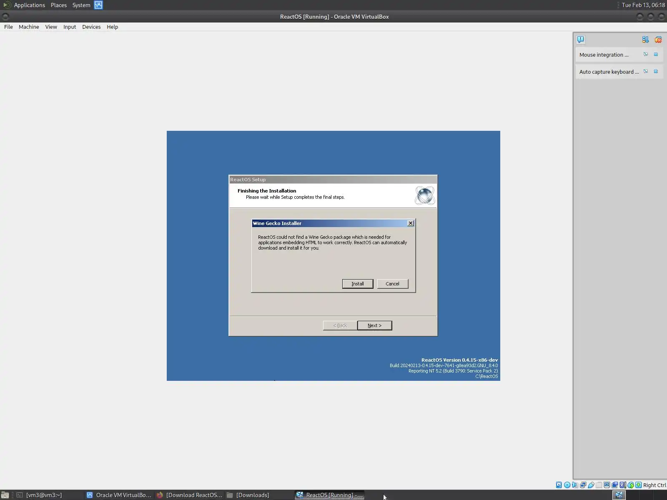Screen dimensions: 667x500
Task: Cancel the Wine Gecko installation
Action: pyautogui.click(x=393, y=284)
